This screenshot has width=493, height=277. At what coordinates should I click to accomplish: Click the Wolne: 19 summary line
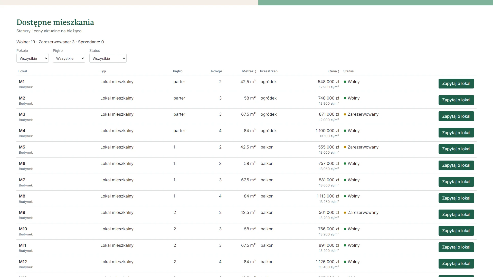60,42
